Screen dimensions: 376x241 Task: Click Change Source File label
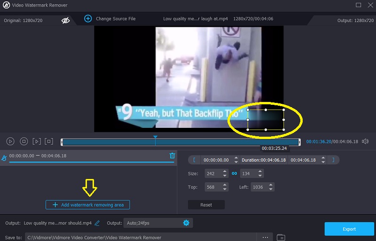116,19
